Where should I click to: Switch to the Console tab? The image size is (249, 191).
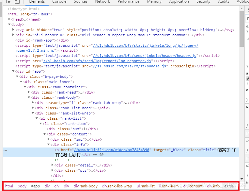click(x=59, y=2)
